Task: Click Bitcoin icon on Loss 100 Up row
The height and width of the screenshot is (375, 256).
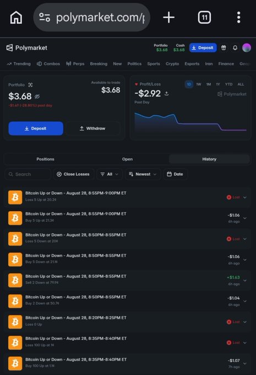Action: 15,342
